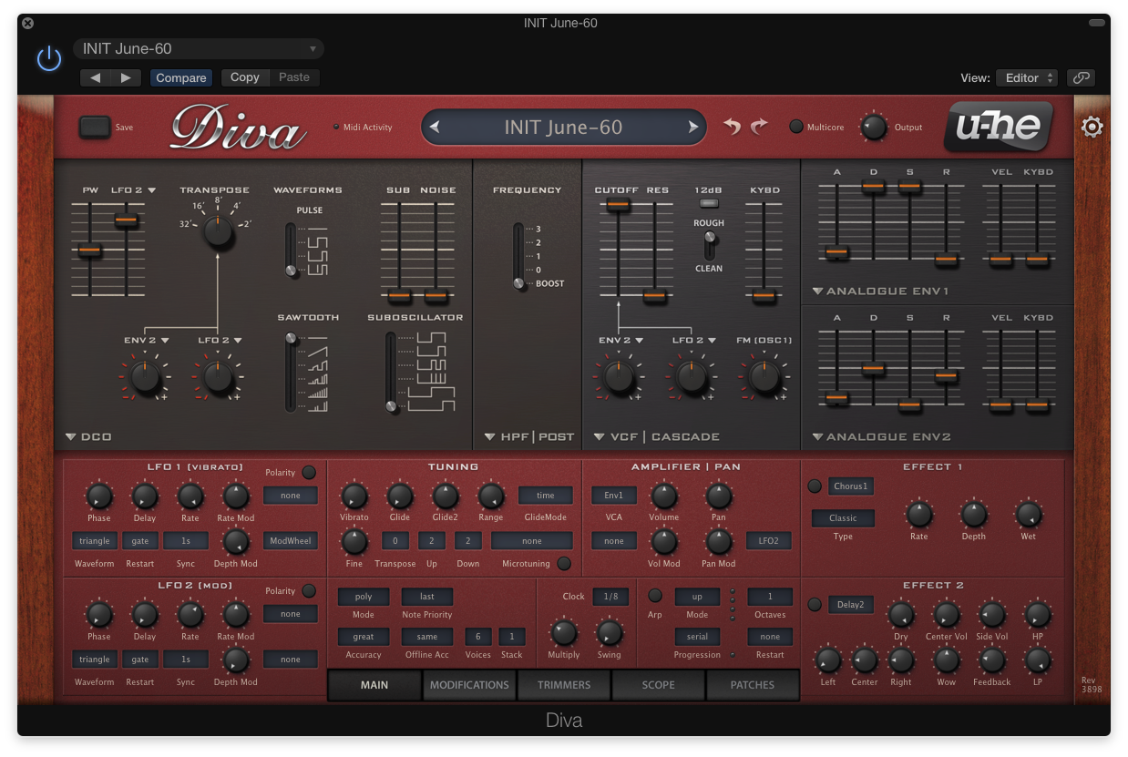This screenshot has height=757, width=1128.
Task: Open the ANALOGUE ENV2 model selector
Action: coord(881,437)
